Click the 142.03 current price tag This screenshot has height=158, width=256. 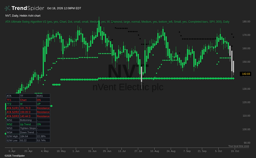click(246, 74)
